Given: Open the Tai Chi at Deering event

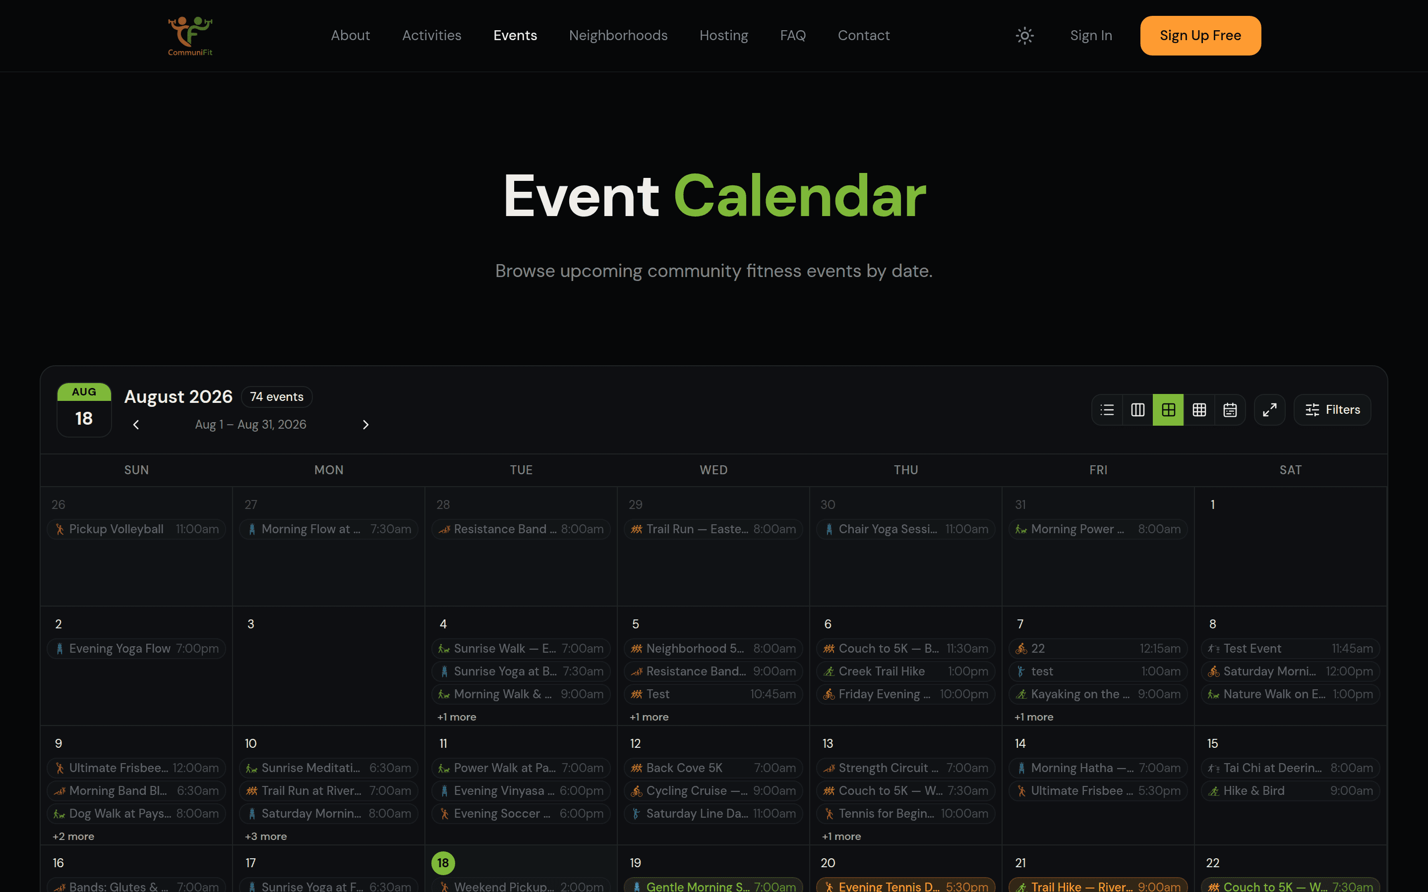Looking at the screenshot, I should click(1291, 768).
